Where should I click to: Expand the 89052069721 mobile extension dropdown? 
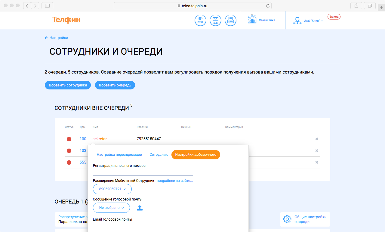pos(112,189)
